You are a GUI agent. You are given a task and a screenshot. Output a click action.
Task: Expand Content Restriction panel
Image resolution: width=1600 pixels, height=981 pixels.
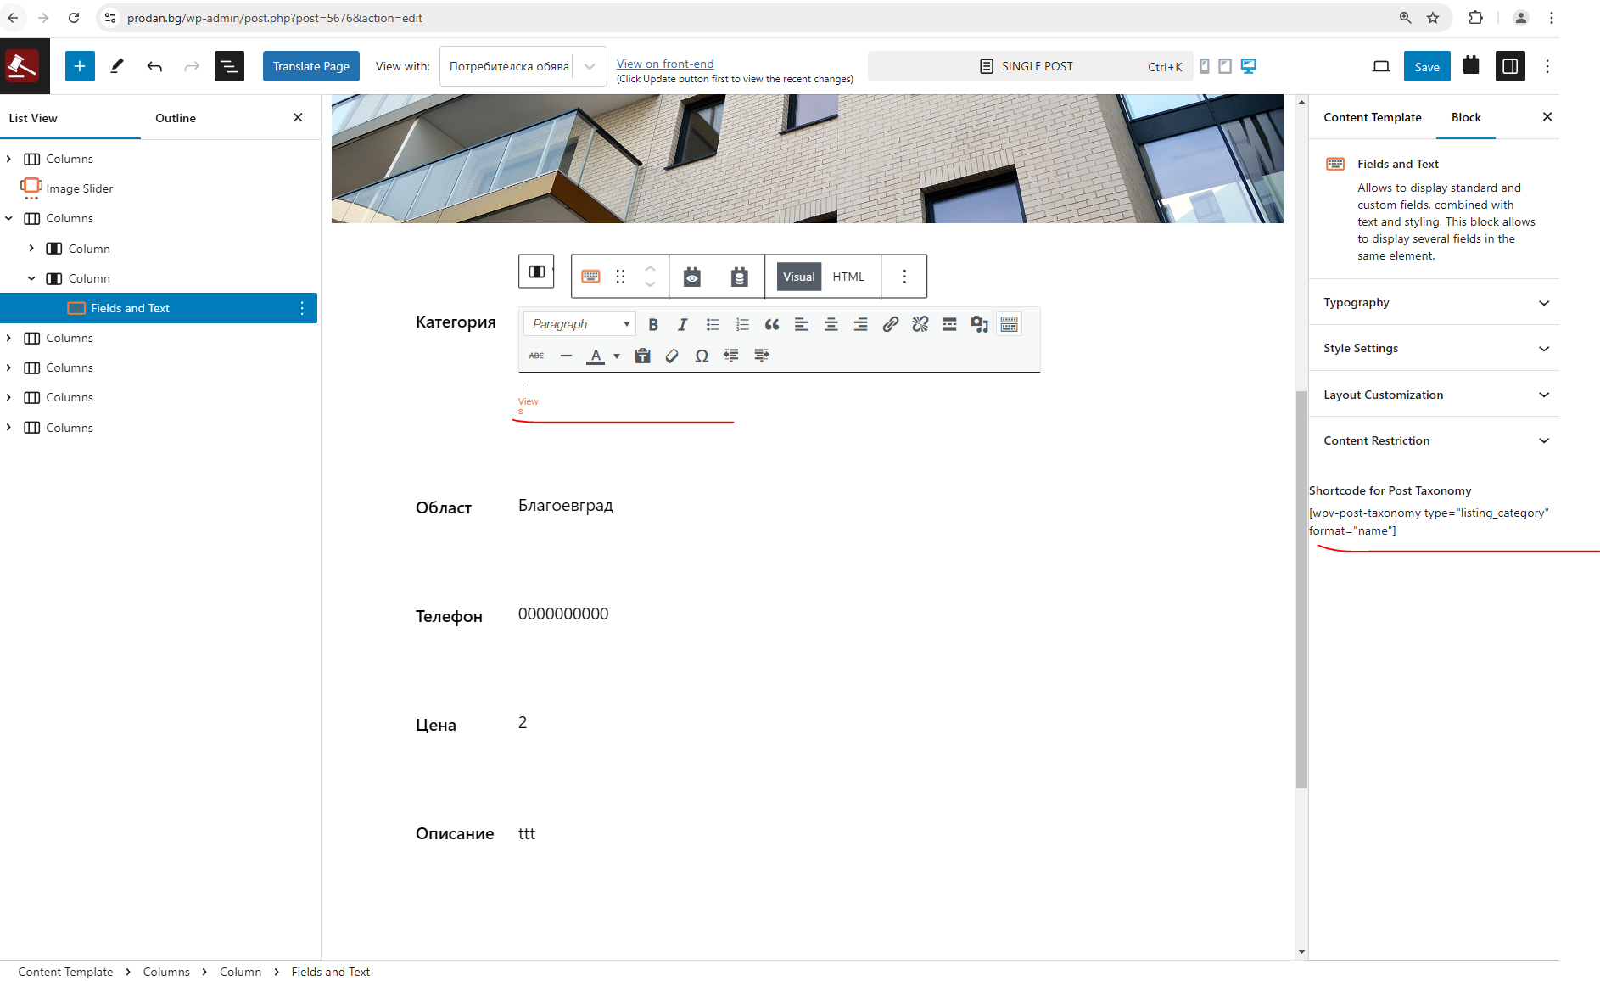point(1434,440)
